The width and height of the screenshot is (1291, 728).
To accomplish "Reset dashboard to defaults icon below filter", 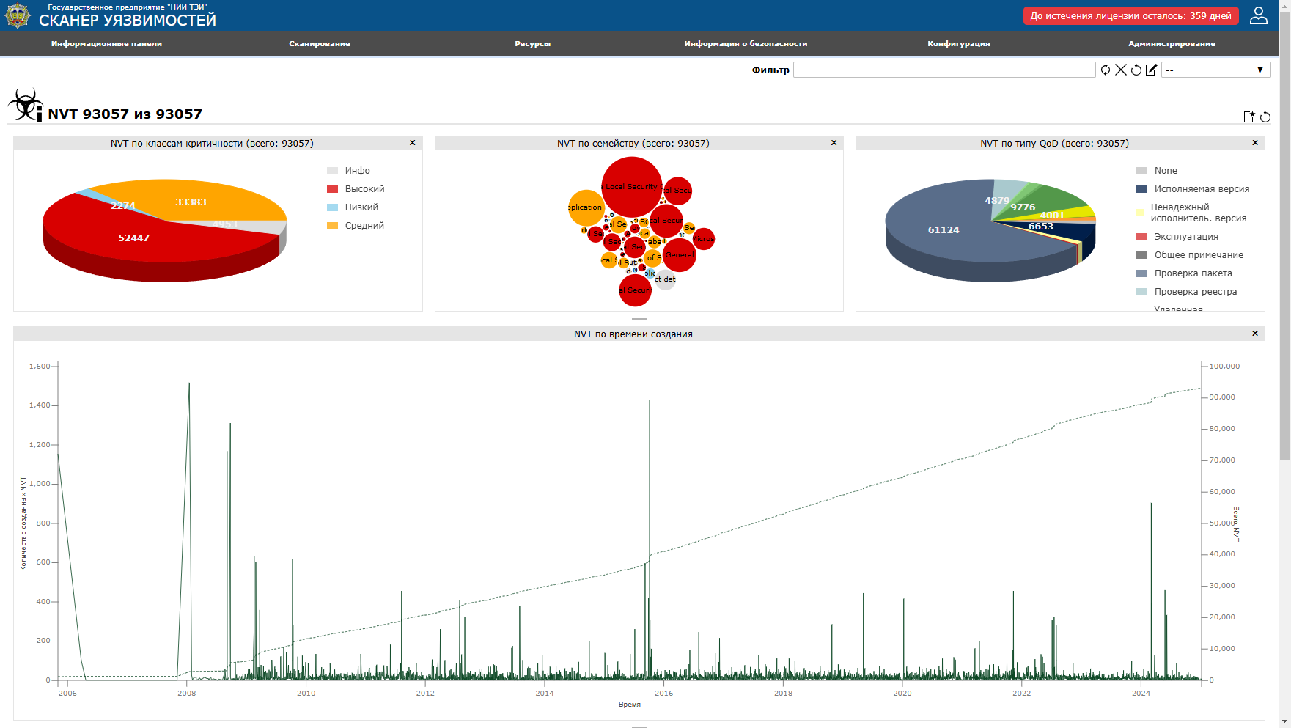I will click(1265, 117).
